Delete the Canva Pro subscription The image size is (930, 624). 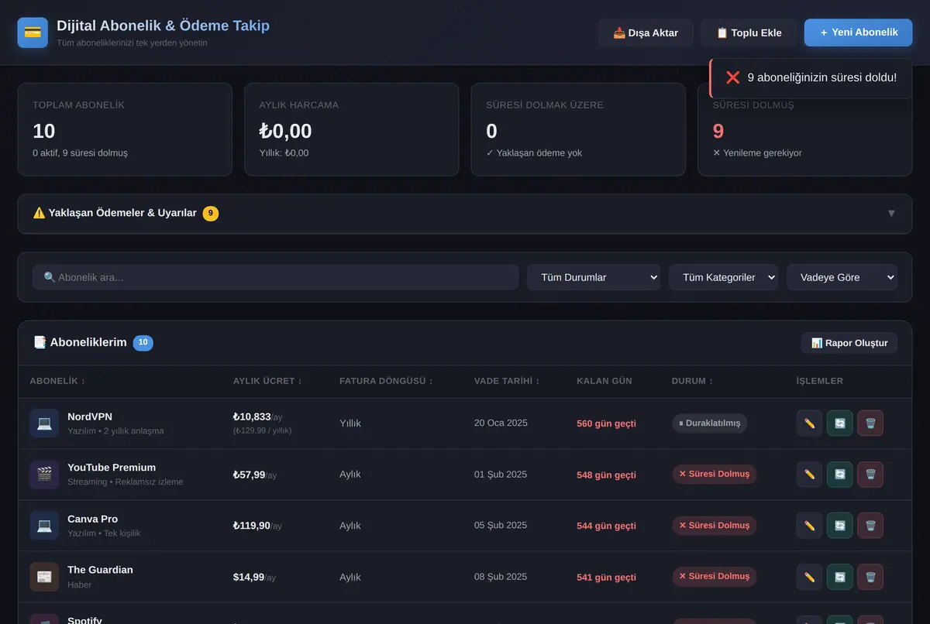point(870,526)
